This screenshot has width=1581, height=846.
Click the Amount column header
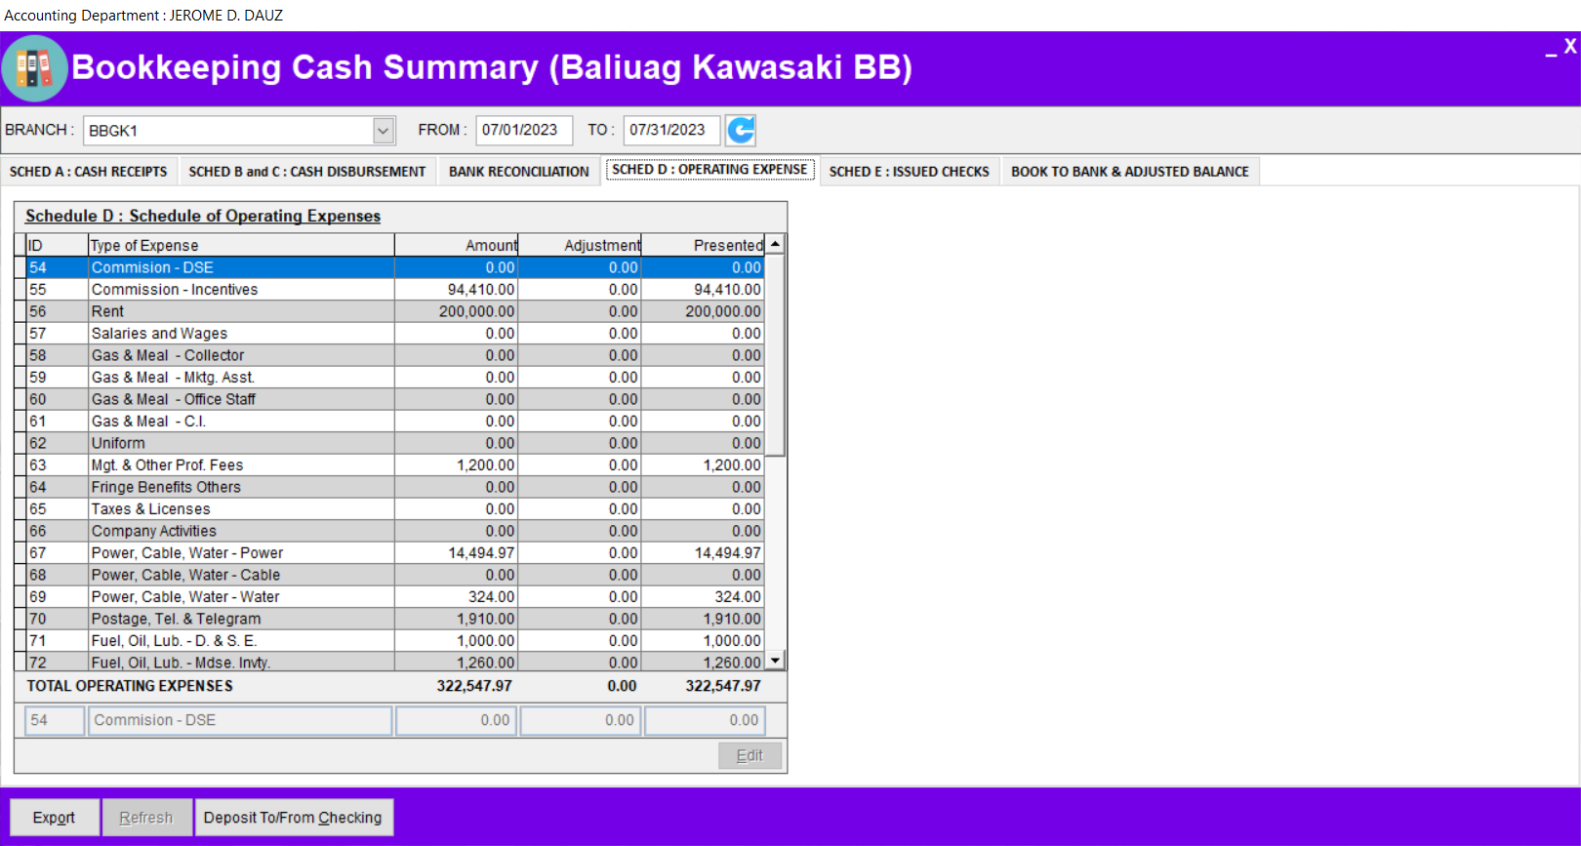click(x=456, y=245)
